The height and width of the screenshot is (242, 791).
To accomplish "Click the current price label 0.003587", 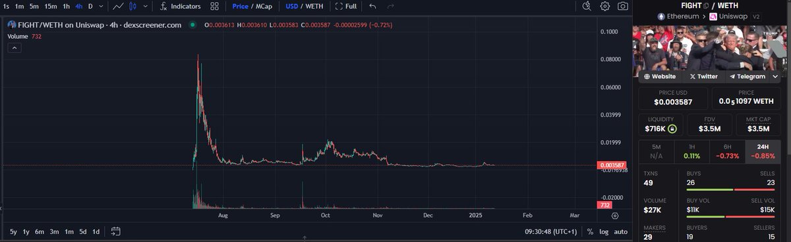I will 611,164.
